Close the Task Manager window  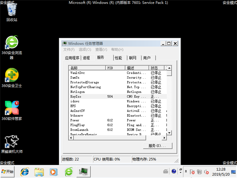175,44
